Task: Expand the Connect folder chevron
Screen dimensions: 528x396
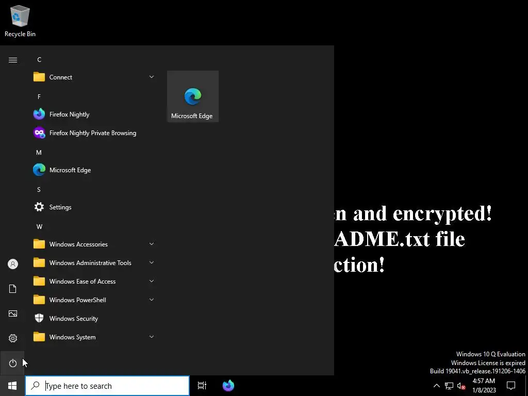Action: pos(152,77)
